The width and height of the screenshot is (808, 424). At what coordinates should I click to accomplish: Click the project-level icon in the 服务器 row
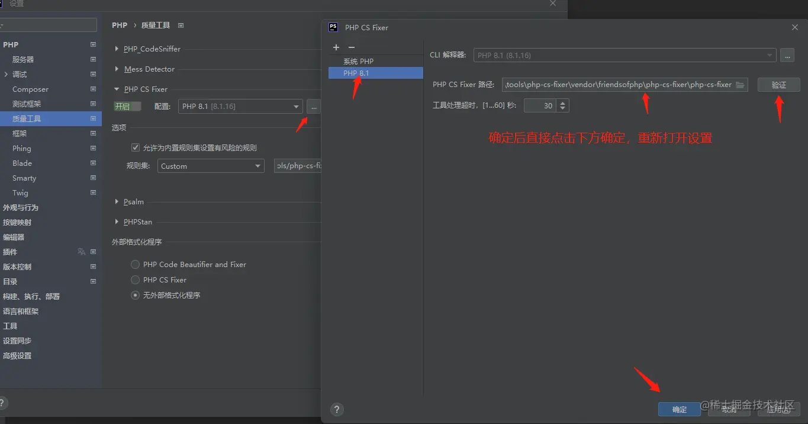tap(93, 59)
